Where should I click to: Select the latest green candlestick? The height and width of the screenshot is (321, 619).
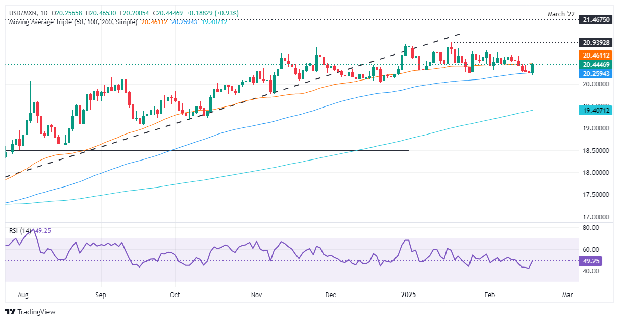click(x=533, y=68)
